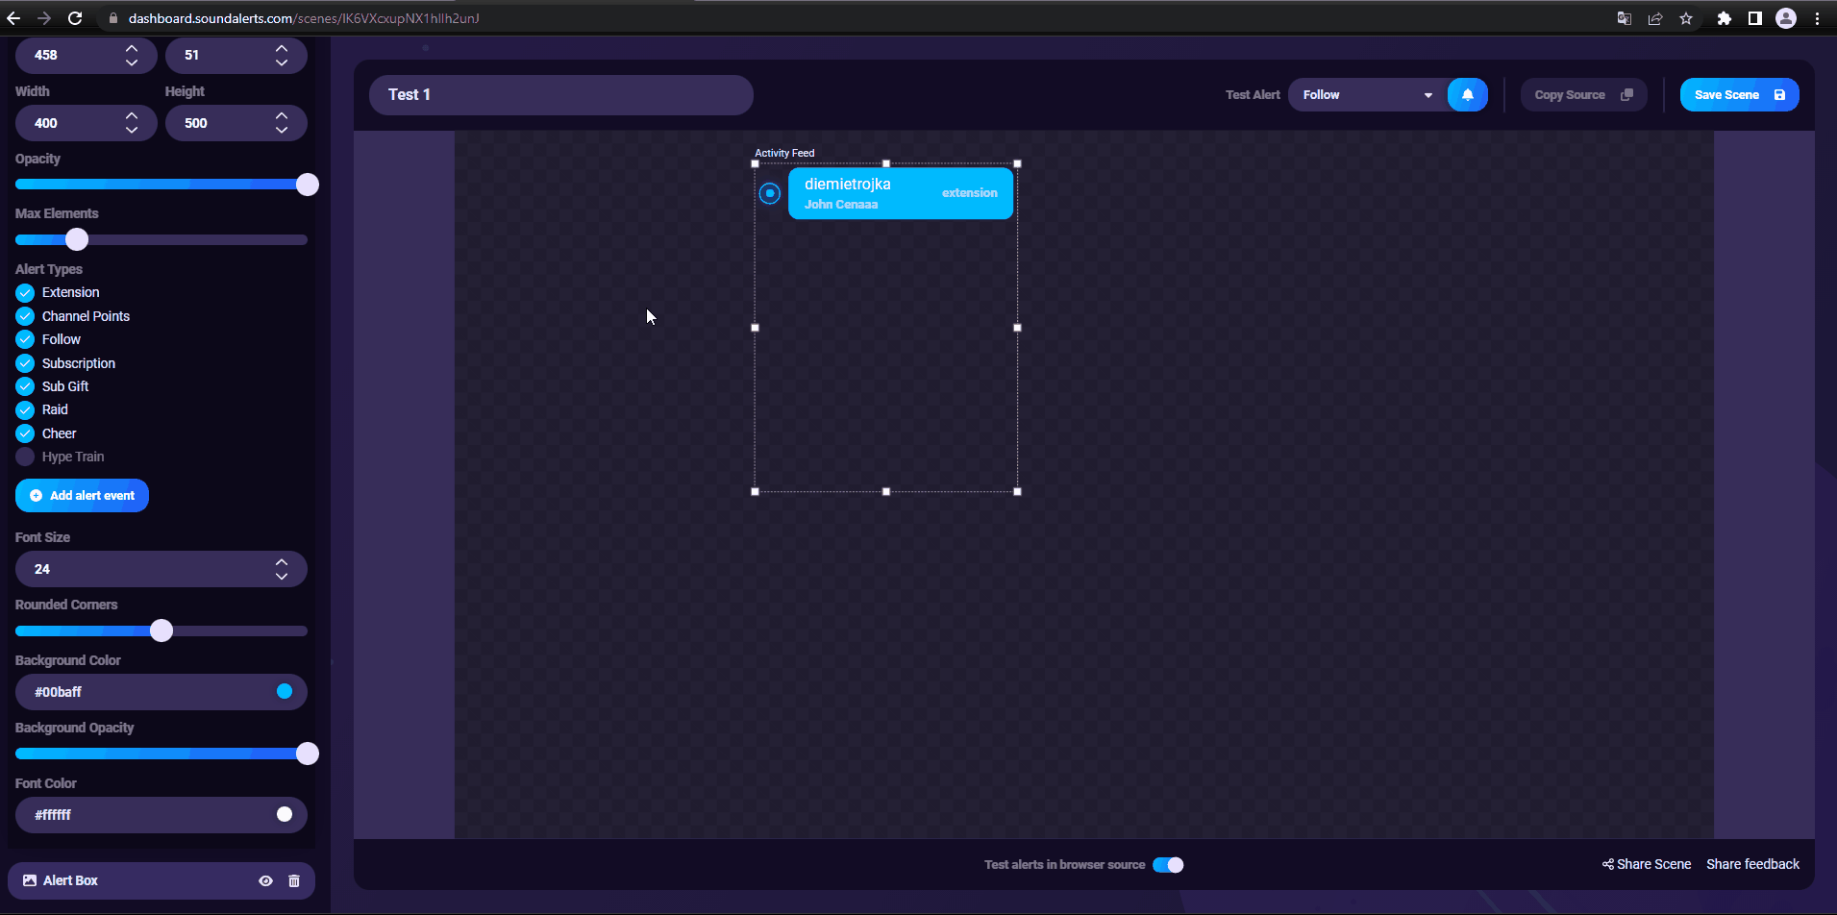1837x915 pixels.
Task: Open the browser extensions puzzle icon
Action: (x=1725, y=18)
